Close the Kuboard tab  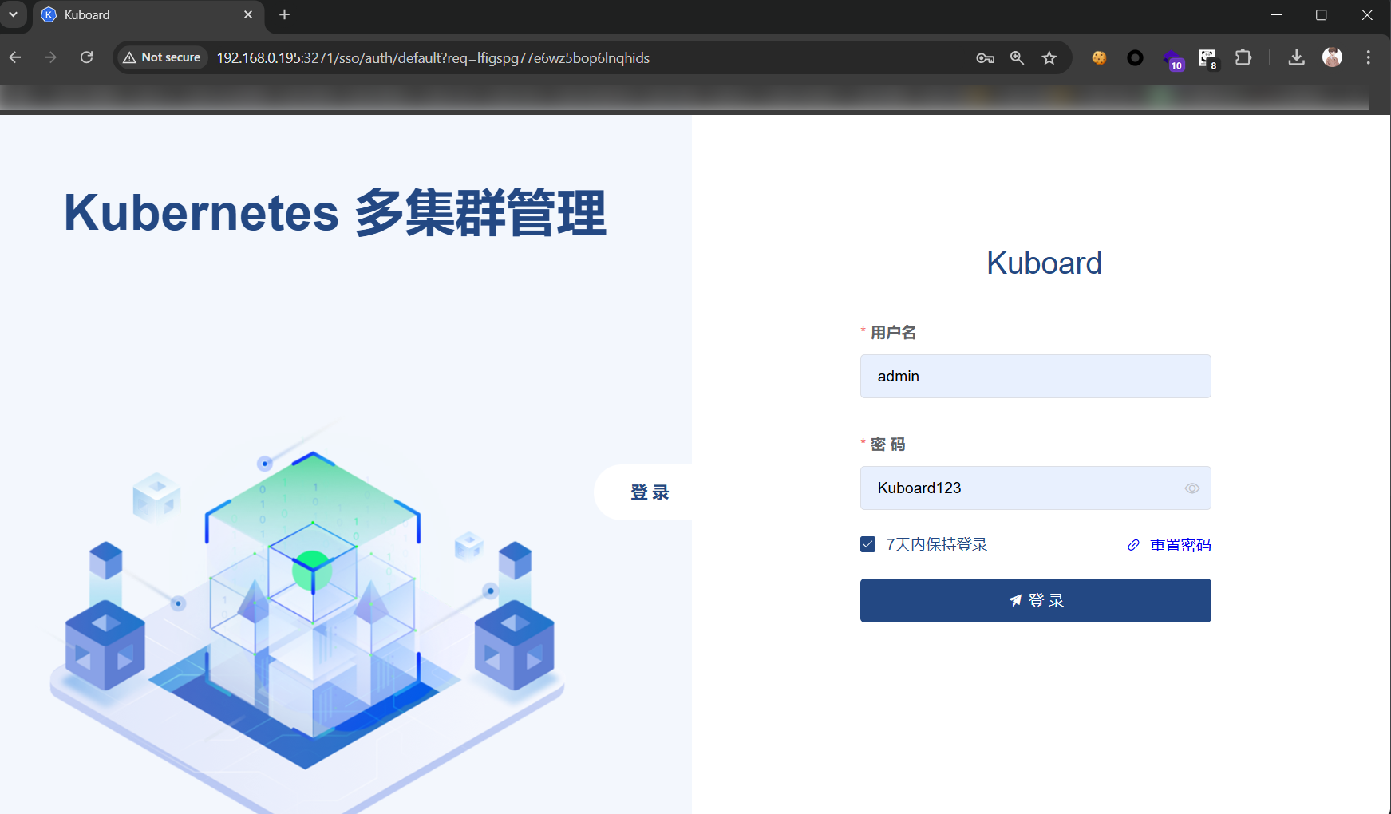pyautogui.click(x=248, y=15)
